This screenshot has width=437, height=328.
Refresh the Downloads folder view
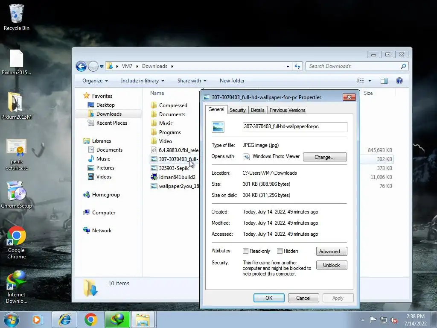pos(297,66)
